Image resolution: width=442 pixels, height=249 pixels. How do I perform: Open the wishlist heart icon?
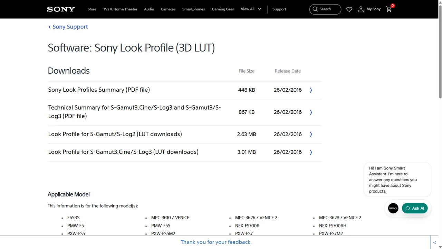[349, 9]
